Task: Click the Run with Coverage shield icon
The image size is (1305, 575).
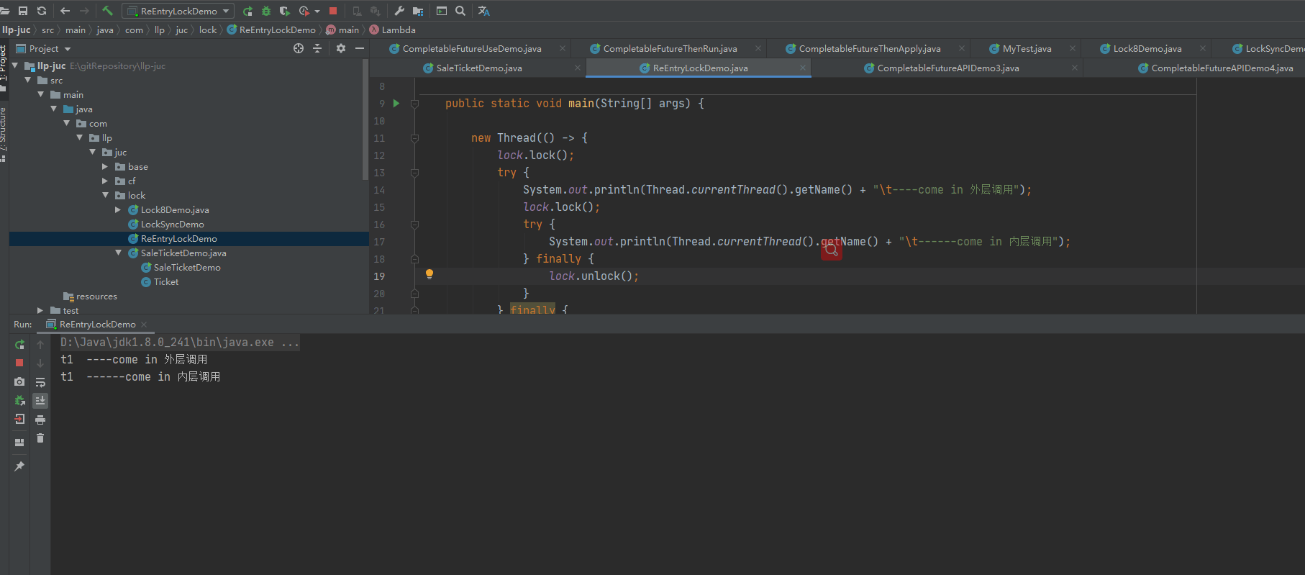Action: 285,11
